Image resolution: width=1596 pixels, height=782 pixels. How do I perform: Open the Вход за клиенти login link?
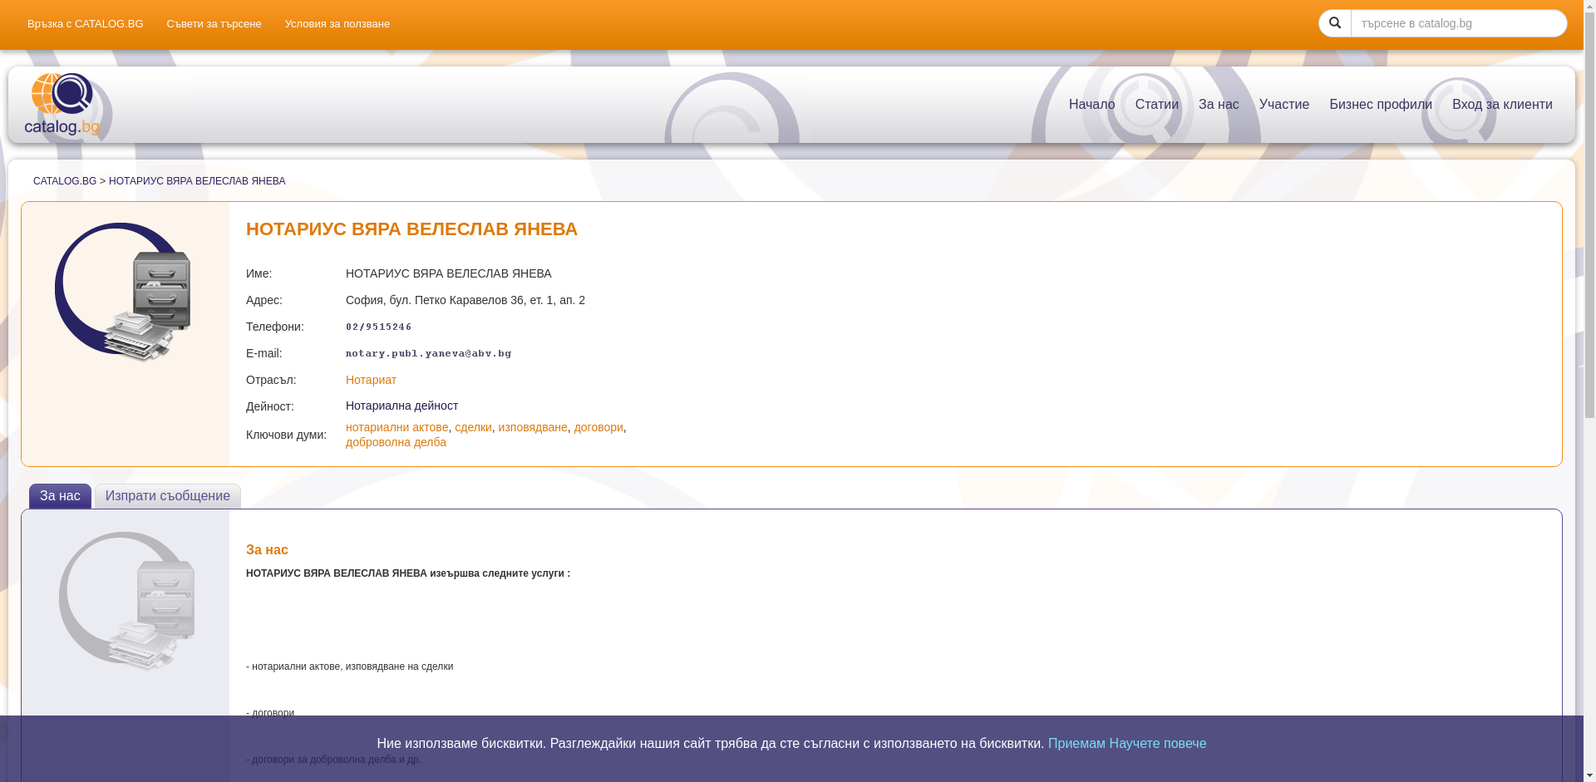(x=1501, y=105)
